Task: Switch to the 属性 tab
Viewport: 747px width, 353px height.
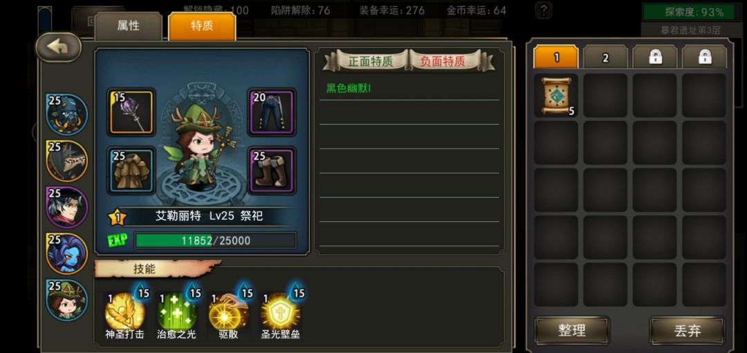Action: [128, 26]
